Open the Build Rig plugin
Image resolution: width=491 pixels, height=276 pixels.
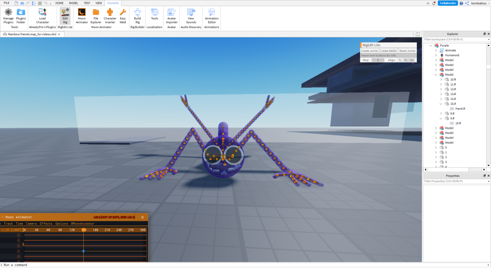(x=138, y=16)
